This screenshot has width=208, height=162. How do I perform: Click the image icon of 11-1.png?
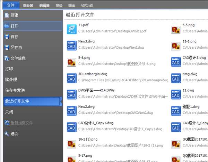[176, 46]
